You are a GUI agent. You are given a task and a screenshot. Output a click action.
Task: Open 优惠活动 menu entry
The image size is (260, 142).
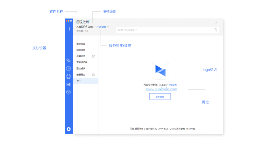click(x=81, y=56)
